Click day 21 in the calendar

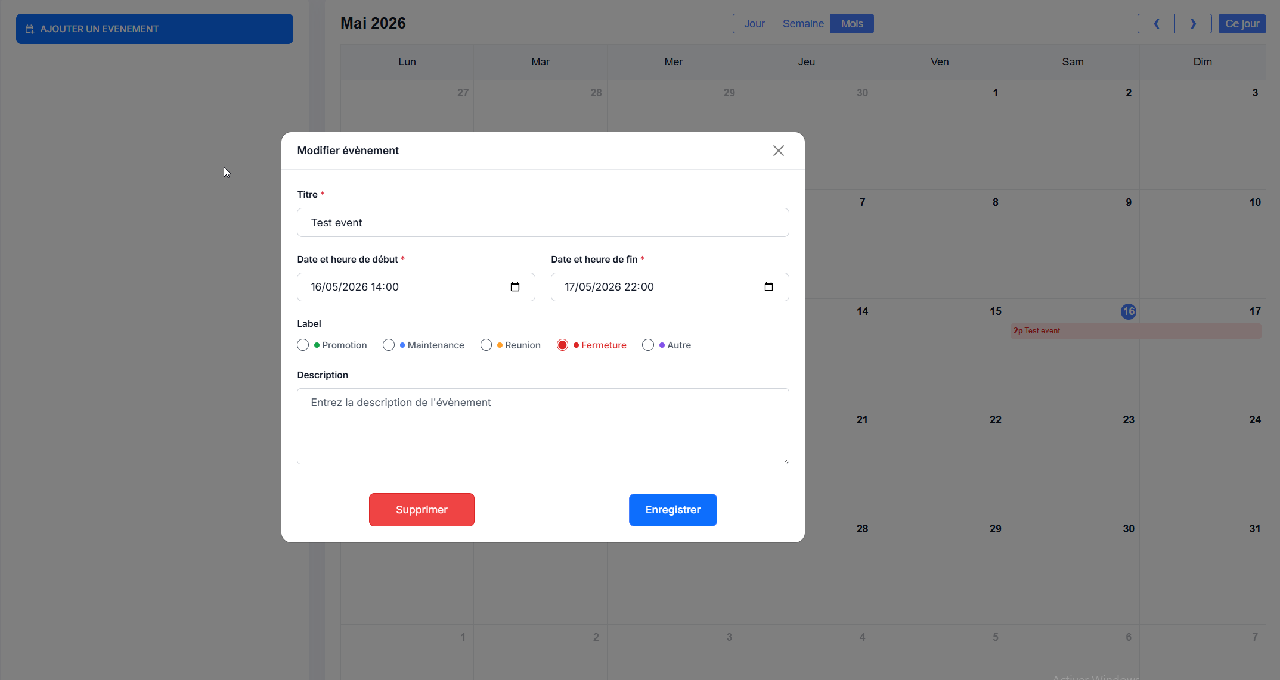(862, 420)
